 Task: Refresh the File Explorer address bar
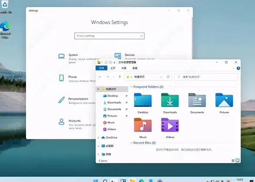[168, 77]
